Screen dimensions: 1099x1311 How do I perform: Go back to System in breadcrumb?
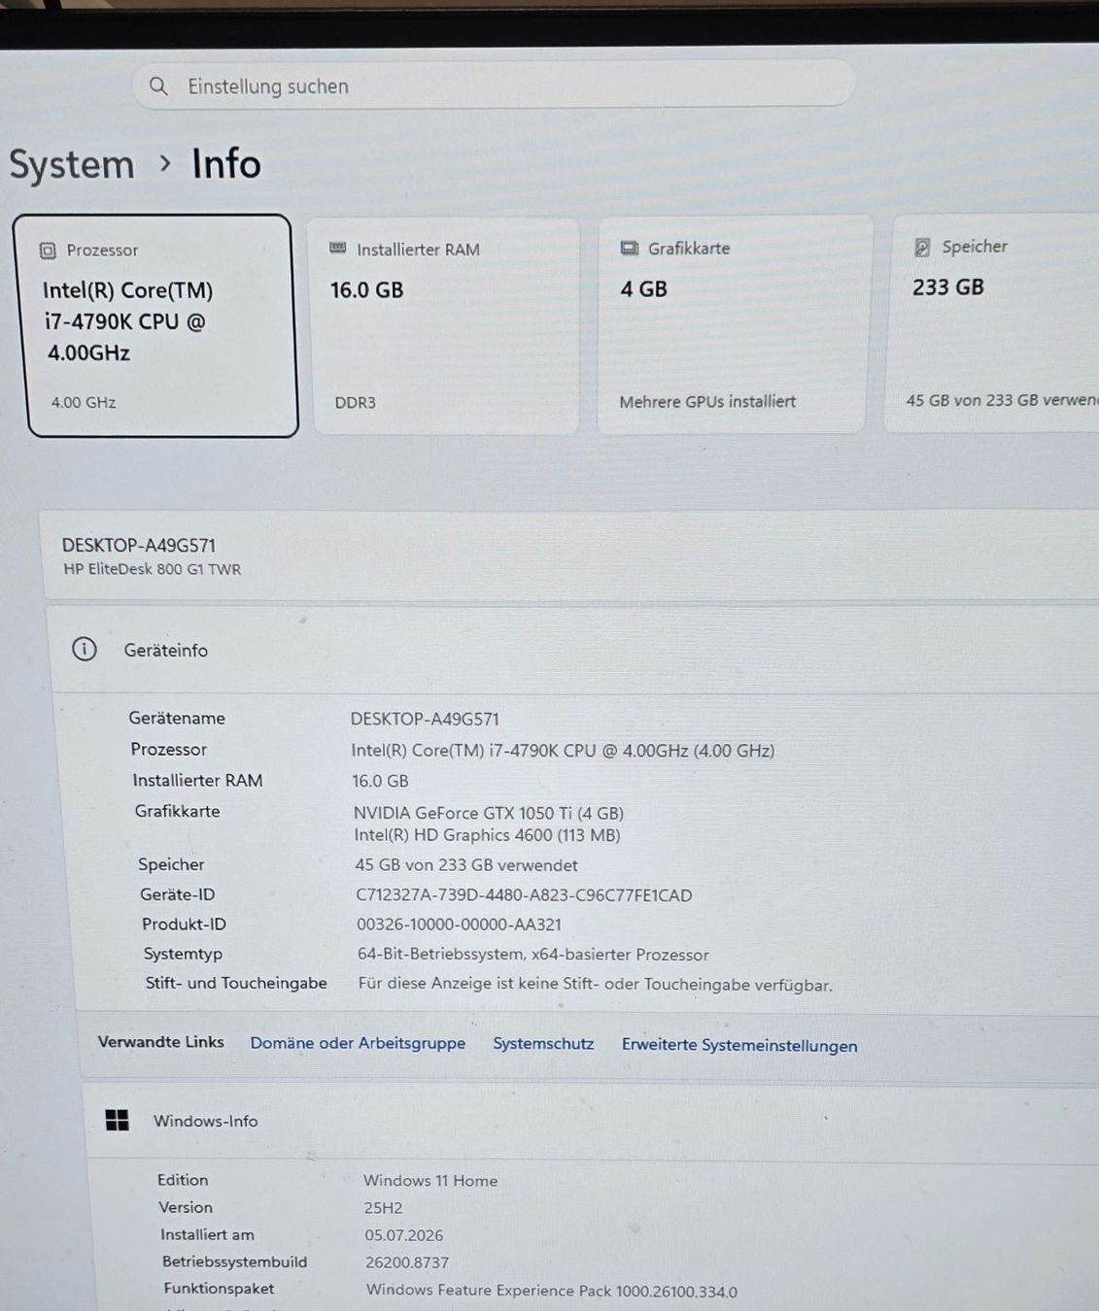[72, 165]
